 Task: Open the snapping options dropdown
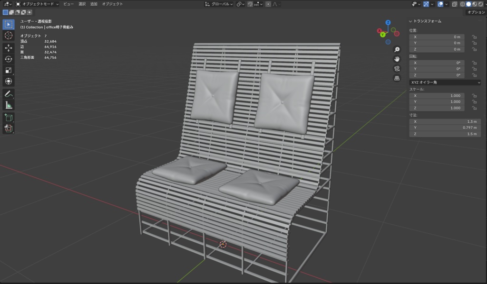258,4
